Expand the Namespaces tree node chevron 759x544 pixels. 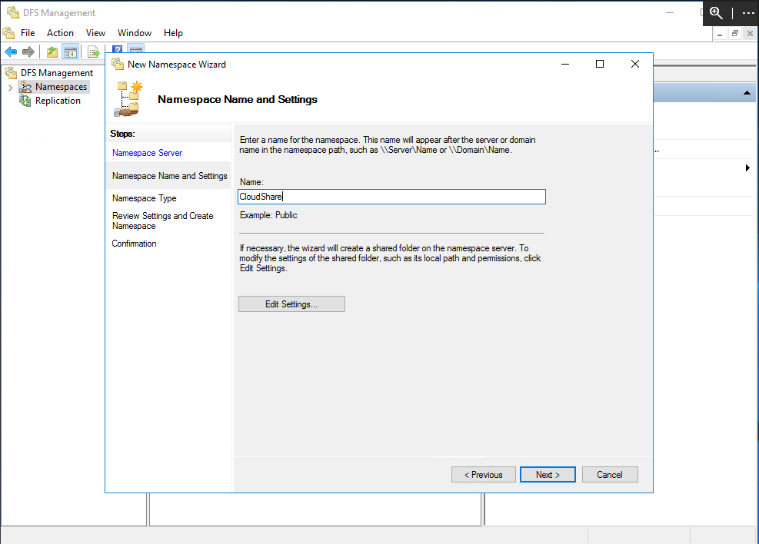(x=10, y=88)
